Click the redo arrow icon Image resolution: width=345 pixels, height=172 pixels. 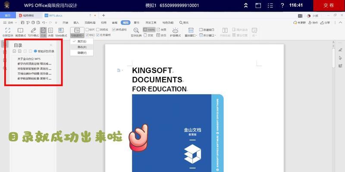coord(50,23)
